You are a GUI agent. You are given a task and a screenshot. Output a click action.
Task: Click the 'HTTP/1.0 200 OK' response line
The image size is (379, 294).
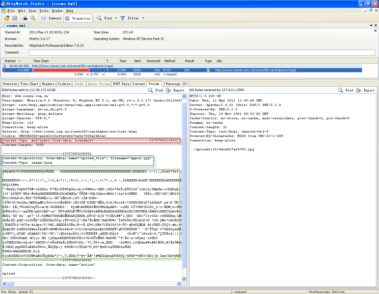coord(205,96)
